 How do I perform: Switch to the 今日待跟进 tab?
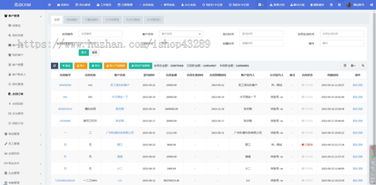pos(112,20)
